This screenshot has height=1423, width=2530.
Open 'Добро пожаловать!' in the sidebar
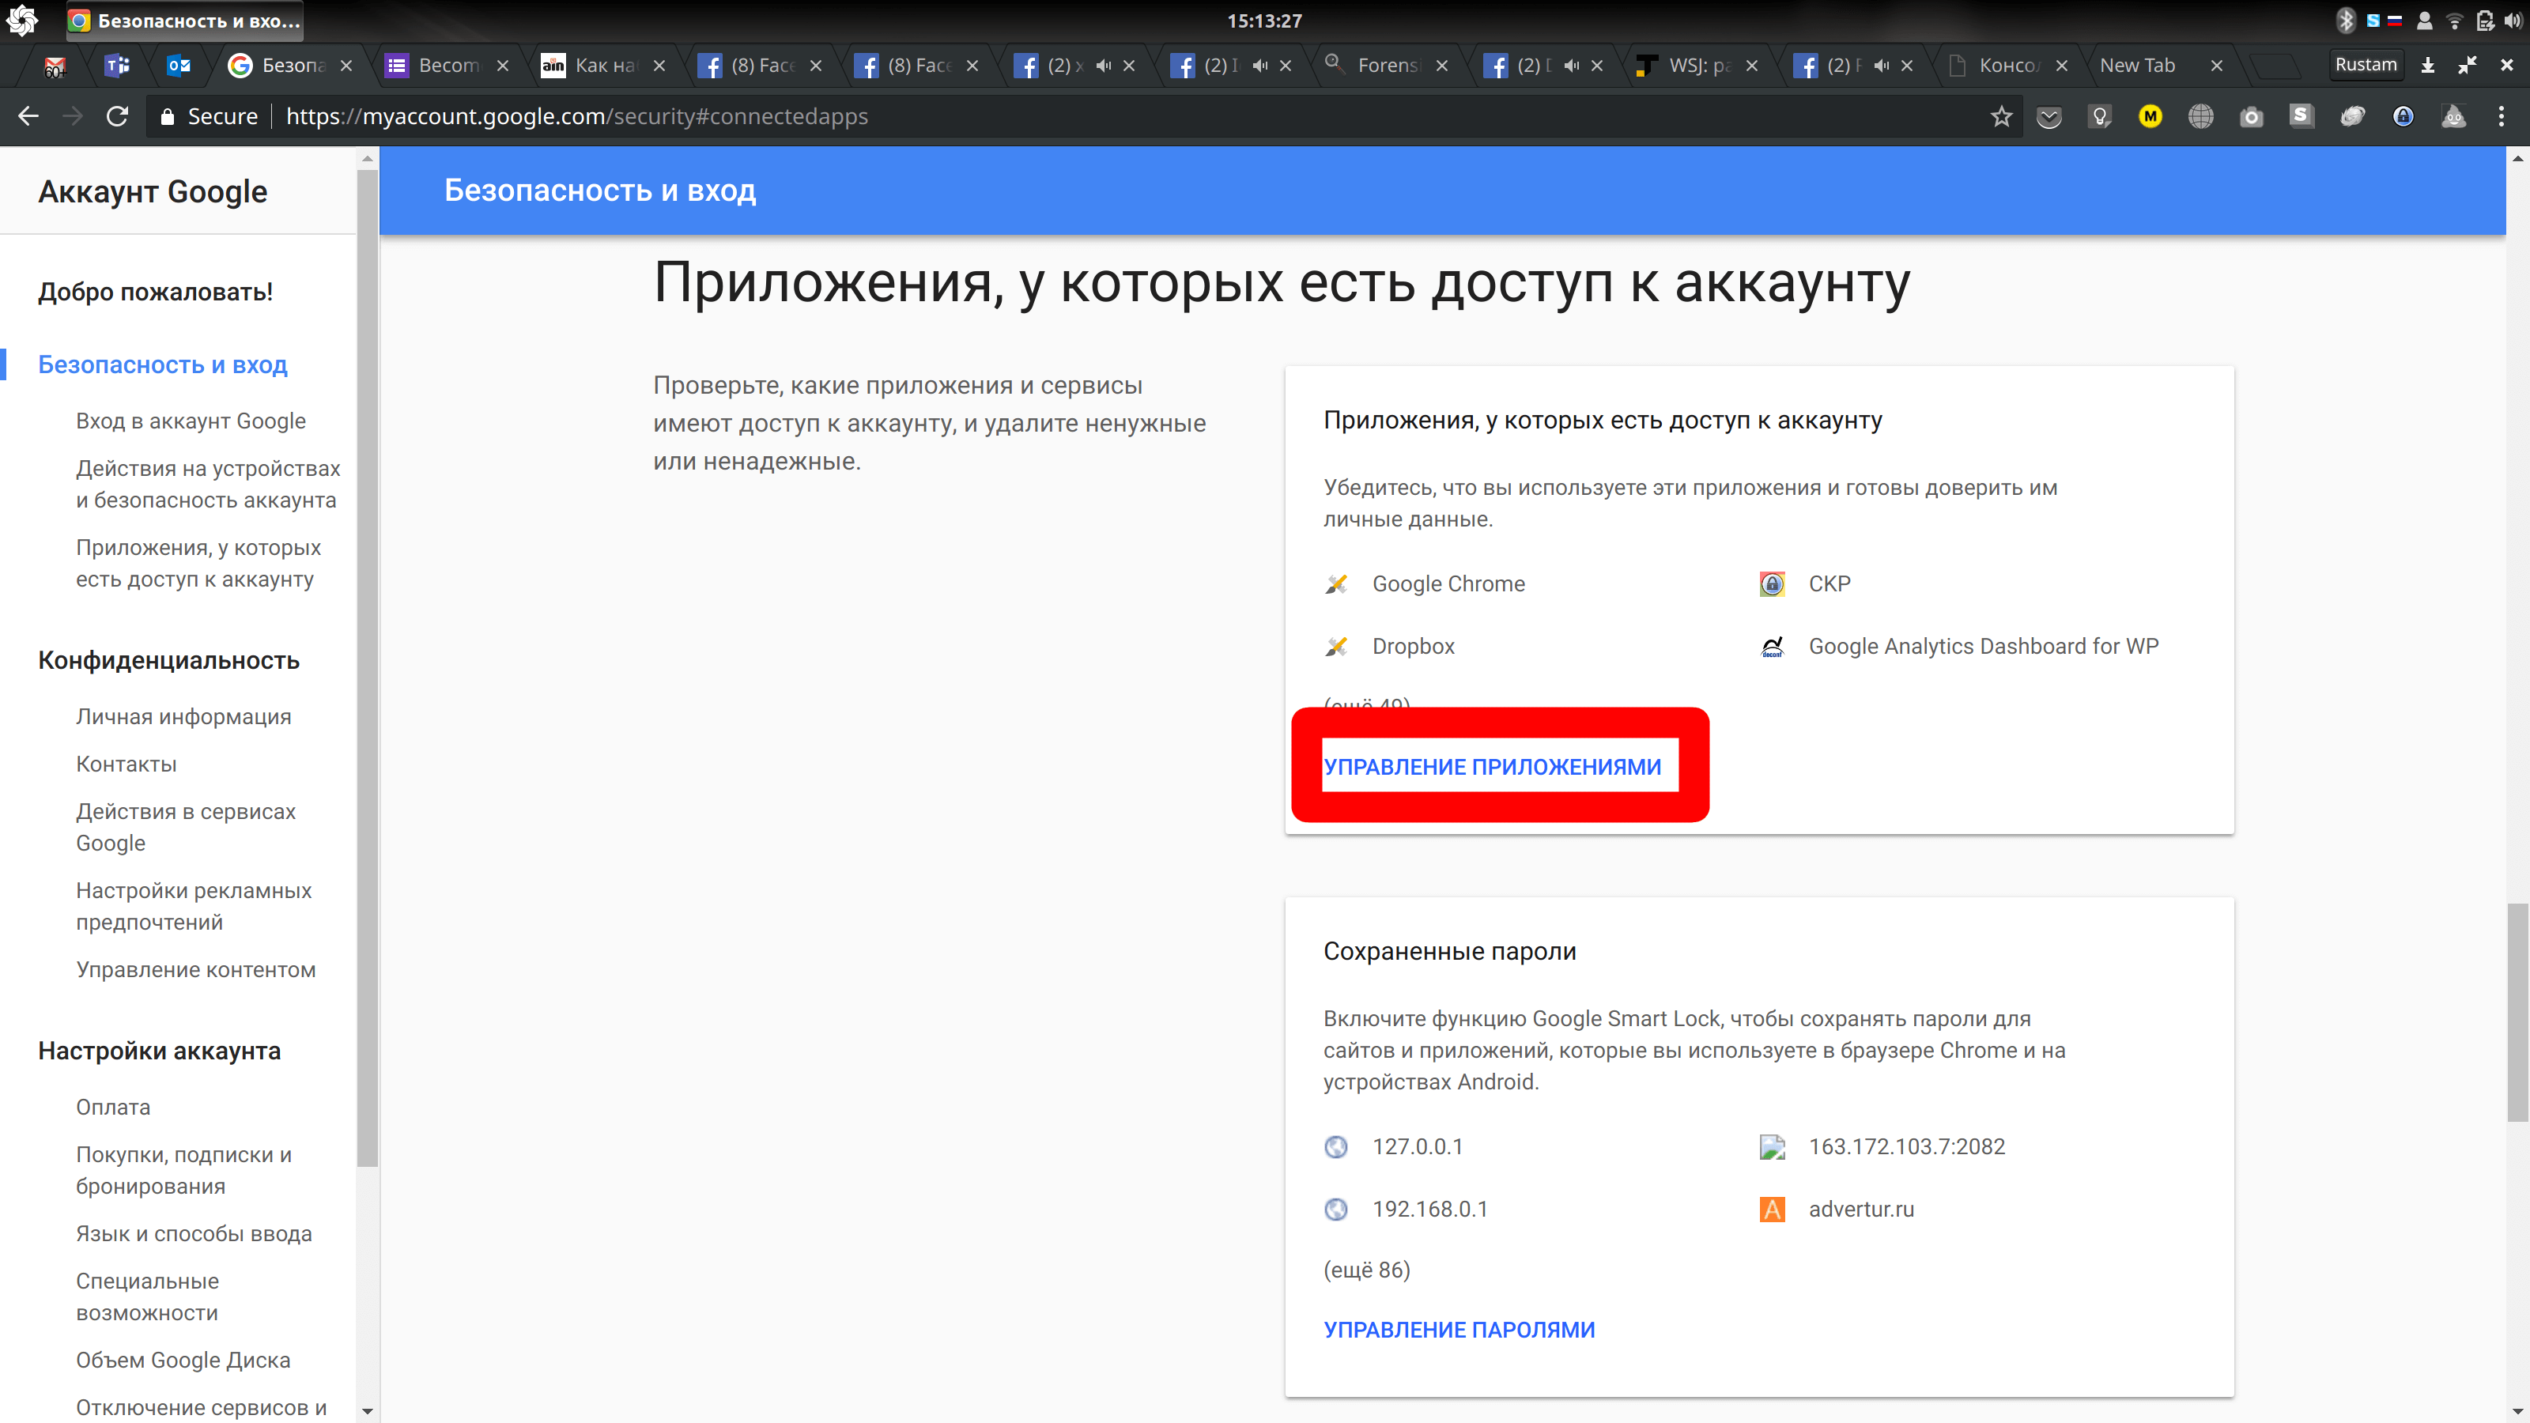(x=155, y=292)
